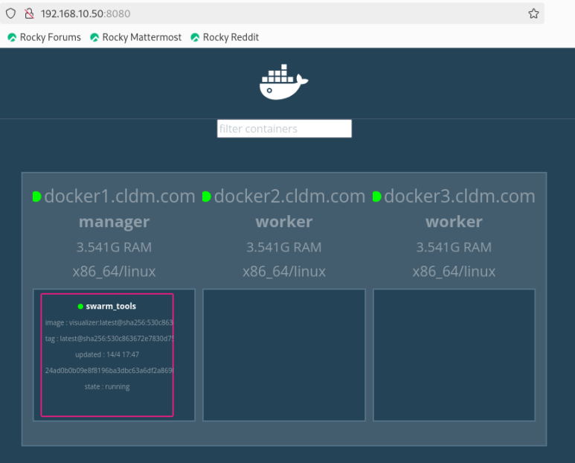Viewport: 575px width, 463px height.
Task: Click the Rocky Forums bookmark favicon
Action: pos(12,37)
